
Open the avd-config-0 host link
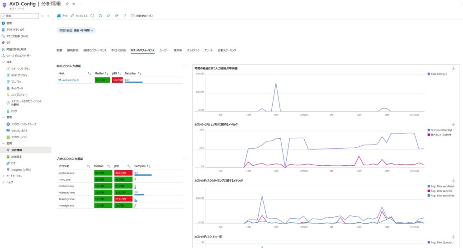point(70,80)
